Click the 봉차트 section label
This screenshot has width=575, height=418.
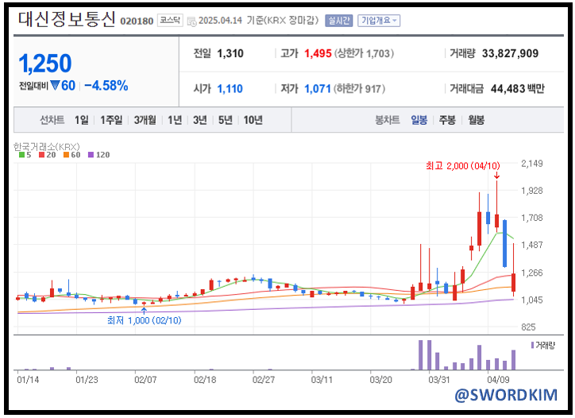[x=388, y=120]
